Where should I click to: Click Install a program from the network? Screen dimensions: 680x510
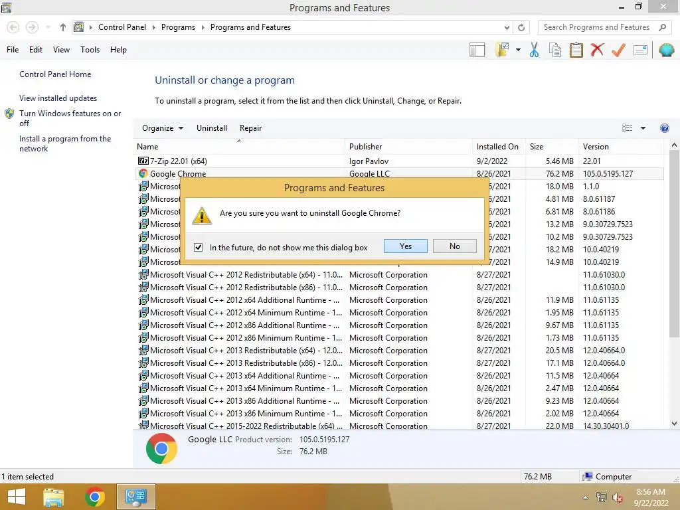click(65, 143)
